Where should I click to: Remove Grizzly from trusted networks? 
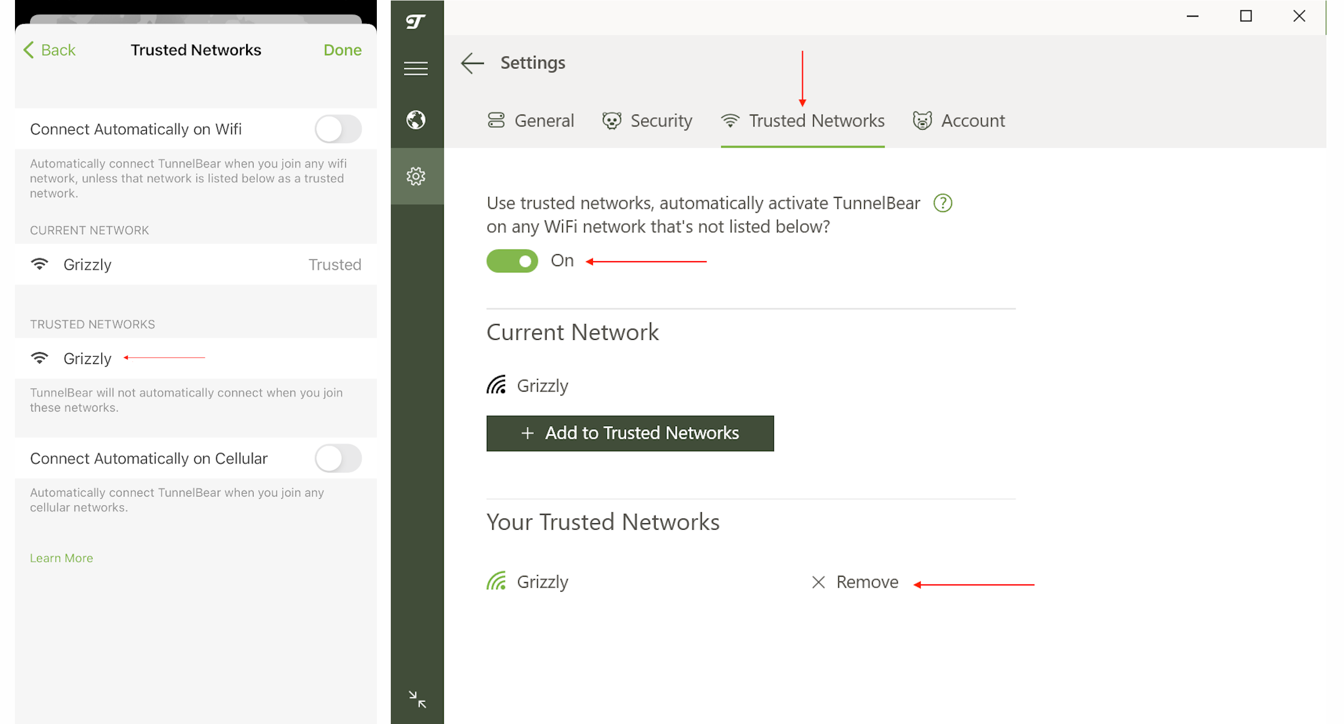[855, 582]
